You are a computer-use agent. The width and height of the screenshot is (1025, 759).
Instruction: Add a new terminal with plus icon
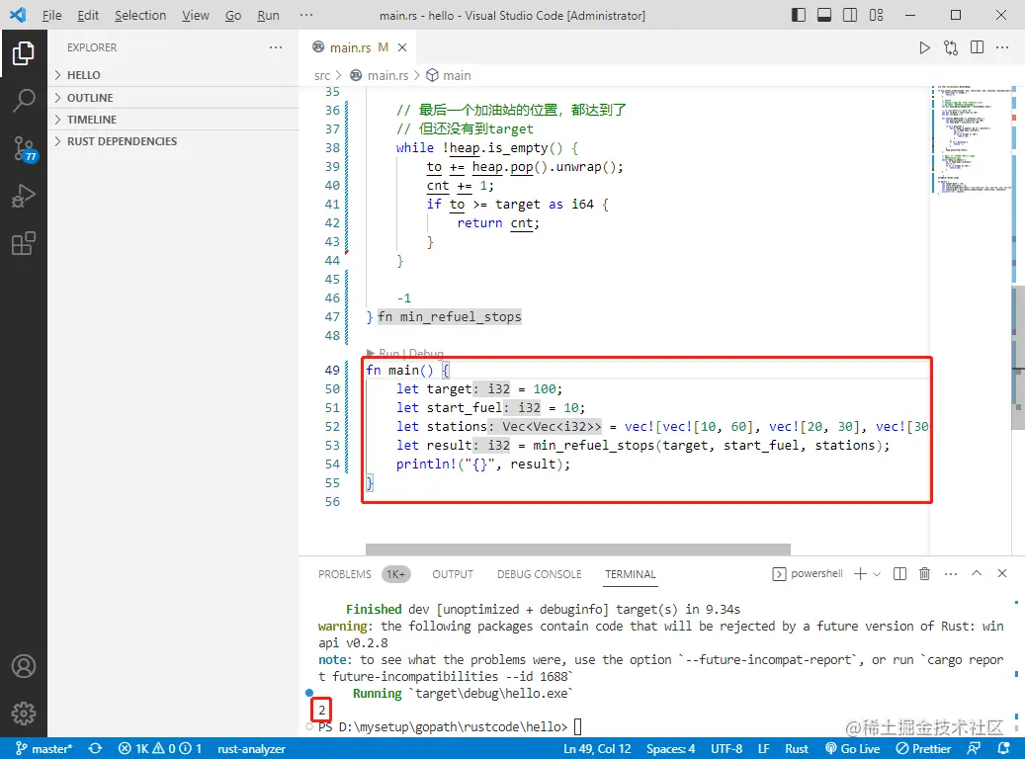pos(860,574)
